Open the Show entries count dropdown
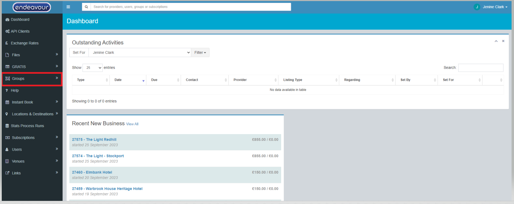This screenshot has height=204, width=514. click(x=92, y=68)
